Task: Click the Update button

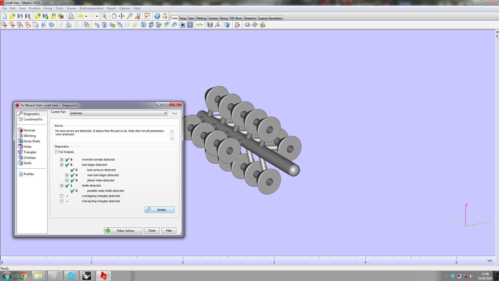Action: click(x=160, y=210)
